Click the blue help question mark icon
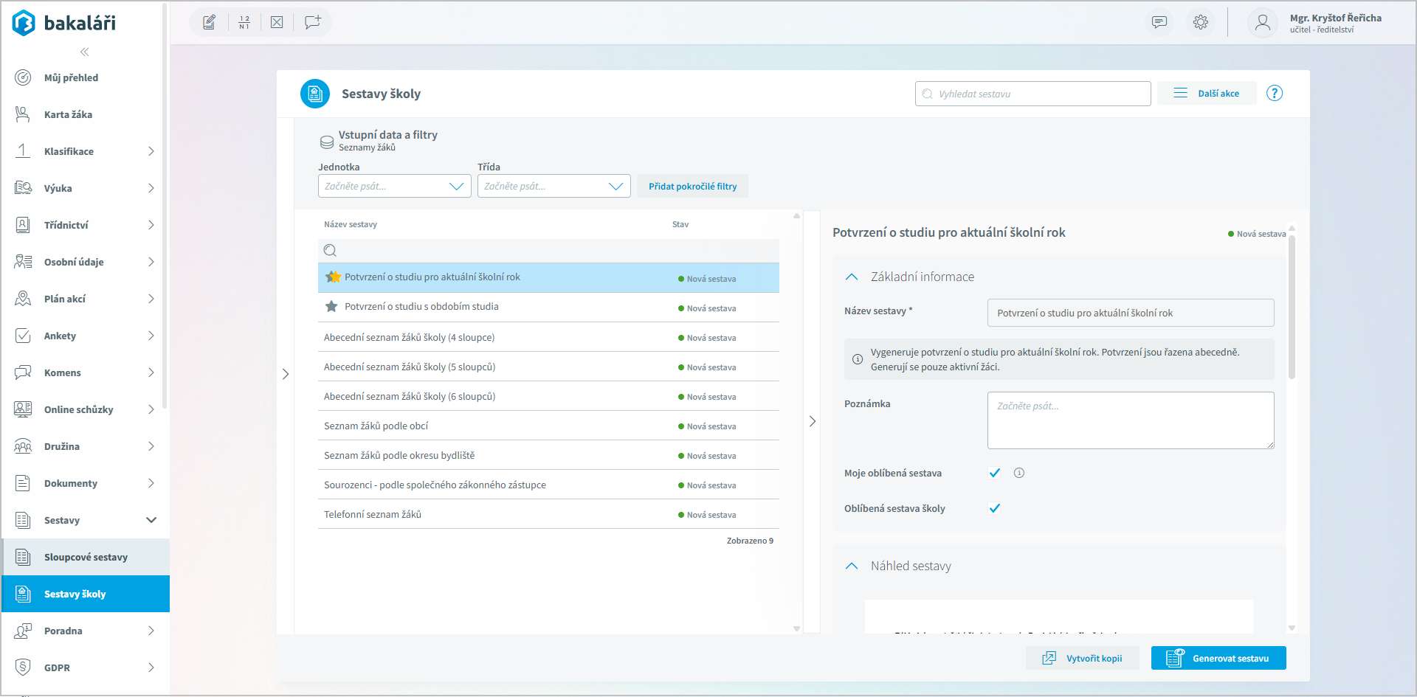Screen dimensions: 1417x697 [x=1275, y=94]
